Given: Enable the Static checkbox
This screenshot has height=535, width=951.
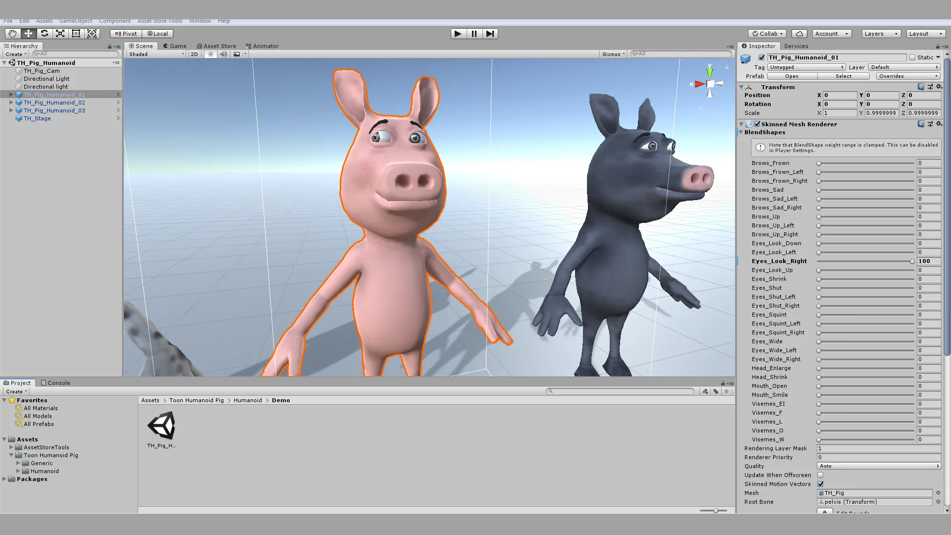Looking at the screenshot, I should tap(912, 57).
